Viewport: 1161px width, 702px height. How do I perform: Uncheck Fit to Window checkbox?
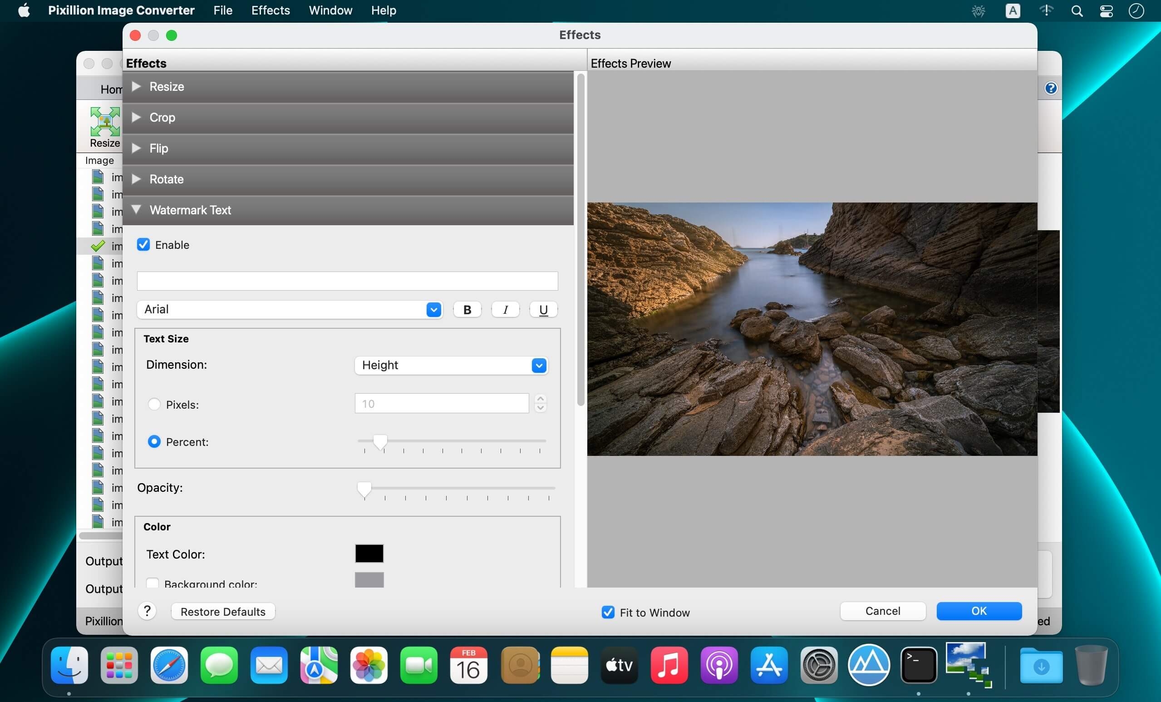point(608,612)
